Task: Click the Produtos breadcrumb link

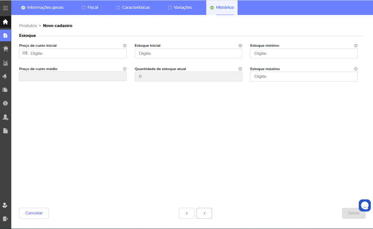Action: [x=28, y=26]
